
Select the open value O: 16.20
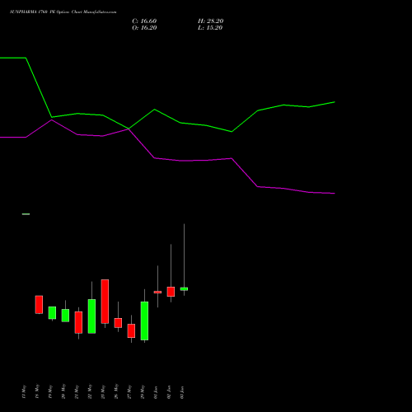click(x=144, y=28)
